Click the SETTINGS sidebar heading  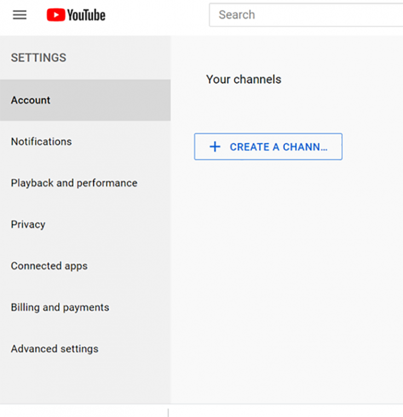click(x=38, y=58)
